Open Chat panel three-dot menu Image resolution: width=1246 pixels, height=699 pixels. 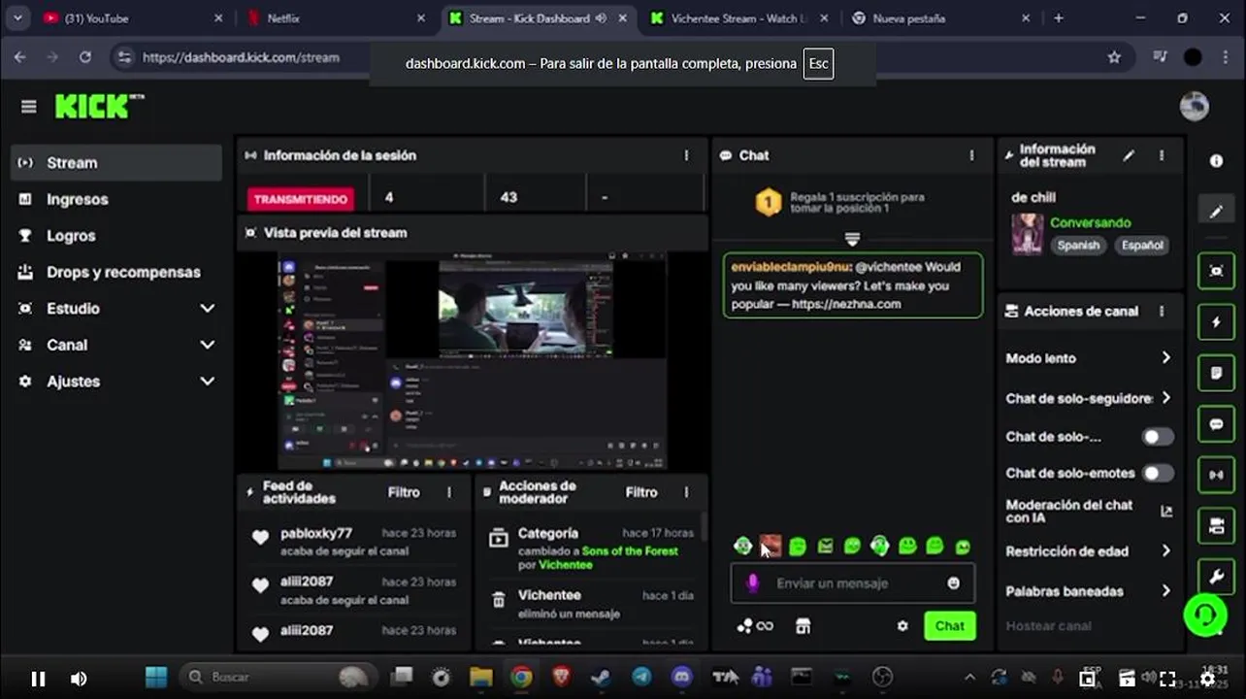(971, 155)
